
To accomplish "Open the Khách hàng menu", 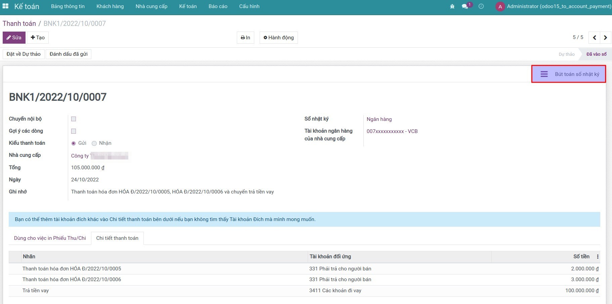I will point(110,6).
